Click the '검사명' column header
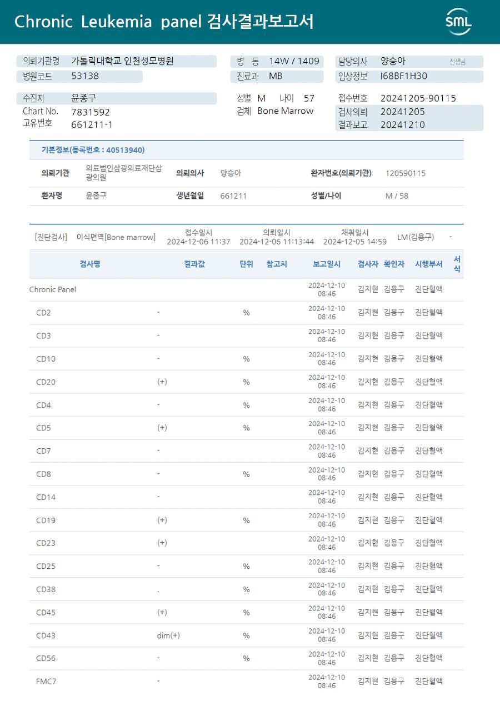The width and height of the screenshot is (500, 706). [90, 264]
